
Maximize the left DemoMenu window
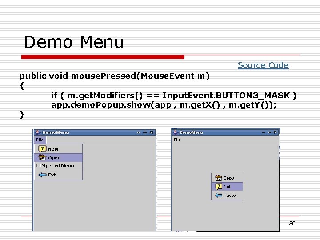145,132
